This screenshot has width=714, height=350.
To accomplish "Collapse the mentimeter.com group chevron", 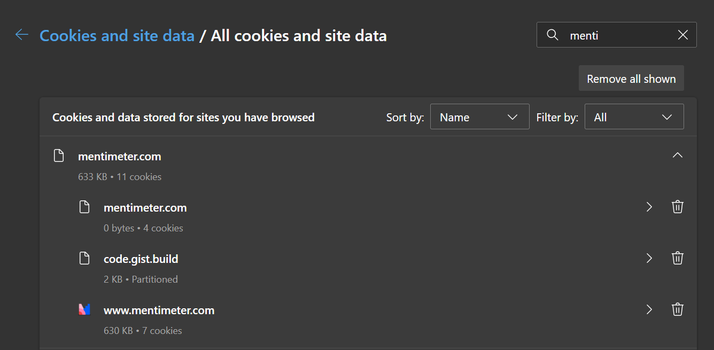I will click(678, 155).
